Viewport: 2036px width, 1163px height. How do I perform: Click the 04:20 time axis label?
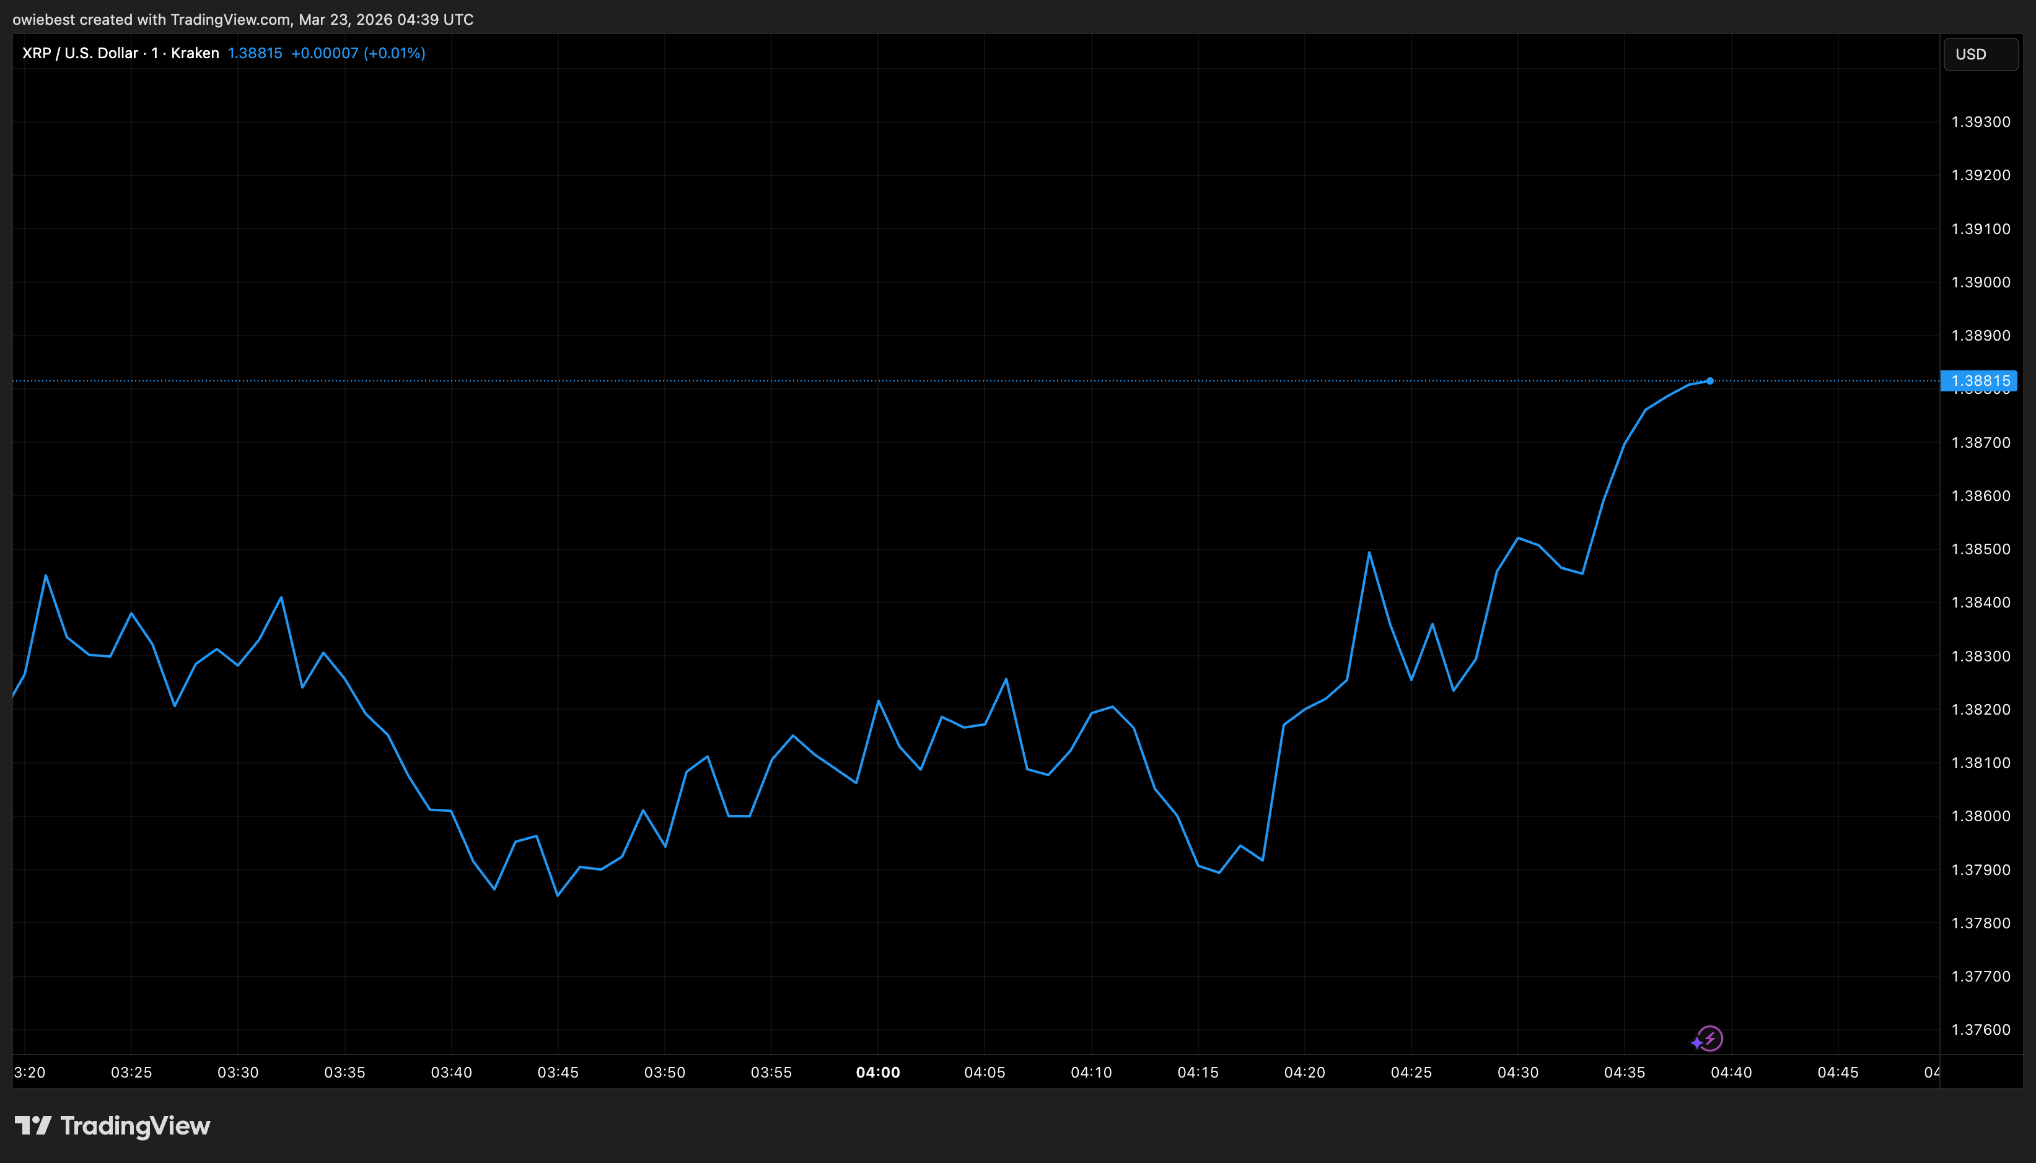pyautogui.click(x=1304, y=1072)
